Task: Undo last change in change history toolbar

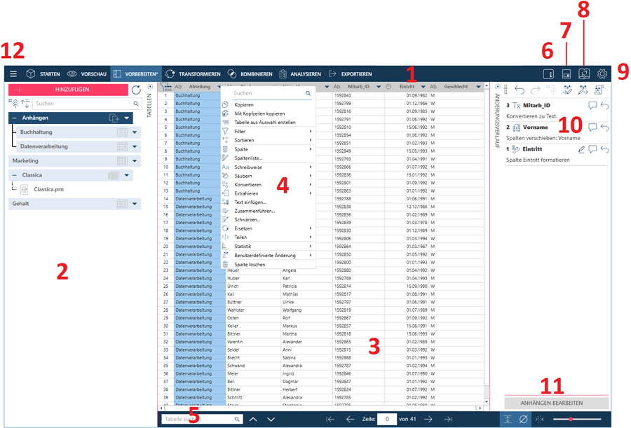Action: tap(520, 90)
